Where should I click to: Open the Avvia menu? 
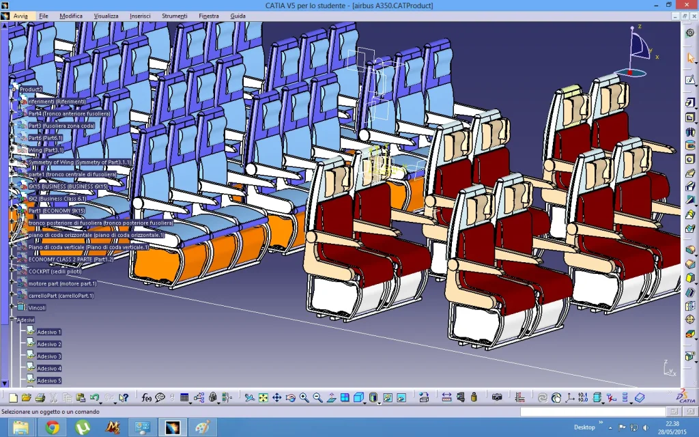pos(20,16)
